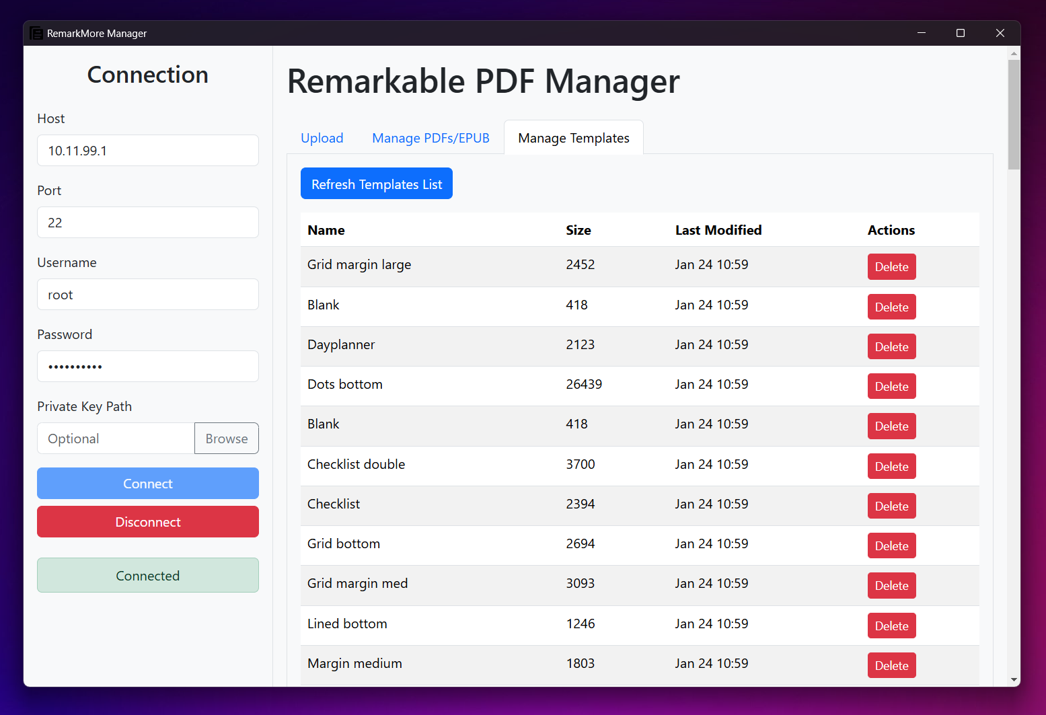
Task: Switch to the Upload tab
Action: point(322,138)
